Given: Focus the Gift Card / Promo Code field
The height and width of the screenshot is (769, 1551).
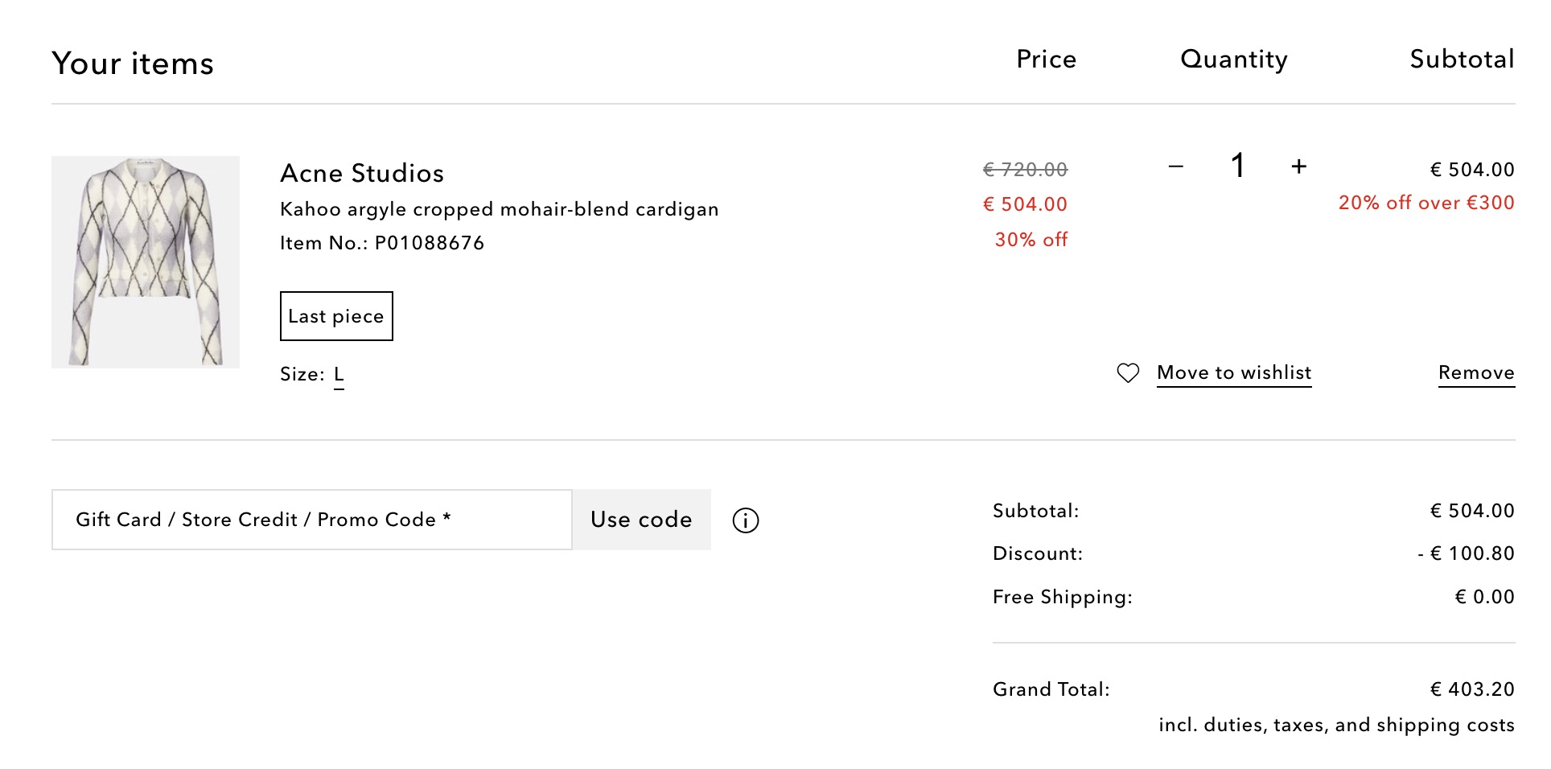Looking at the screenshot, I should click(x=312, y=520).
